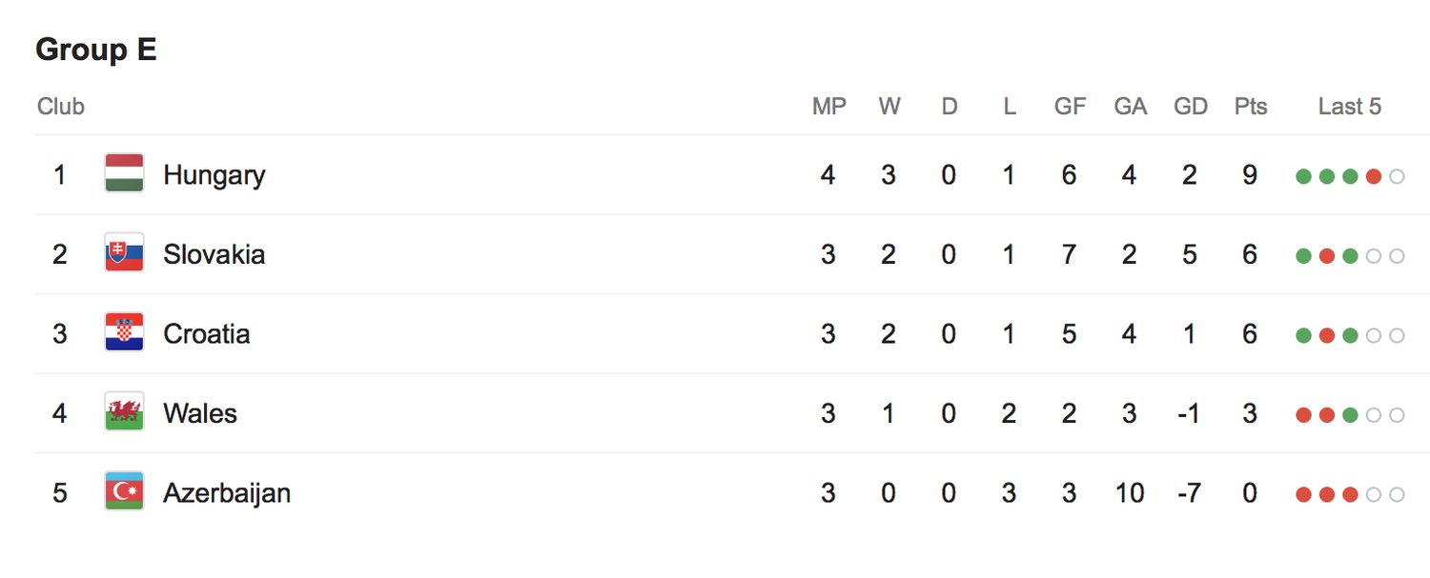Image resolution: width=1430 pixels, height=578 pixels.
Task: Click Slovakia's red loss dot in Last 5
Action: click(1326, 256)
